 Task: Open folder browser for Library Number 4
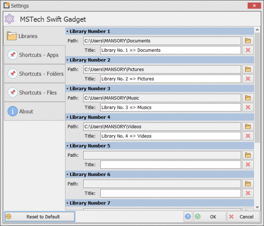pos(248,126)
